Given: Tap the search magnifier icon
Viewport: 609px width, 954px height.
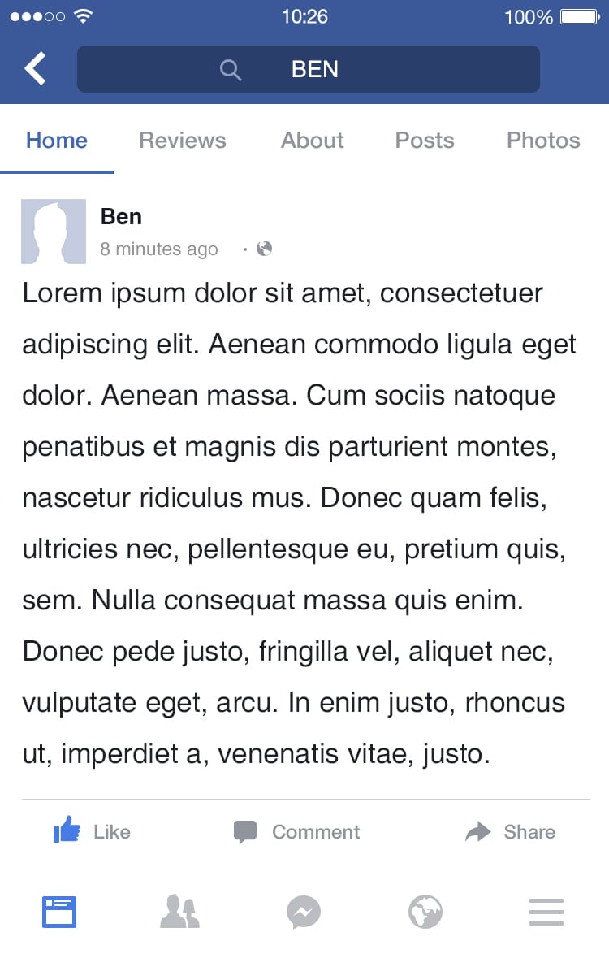Looking at the screenshot, I should [231, 70].
